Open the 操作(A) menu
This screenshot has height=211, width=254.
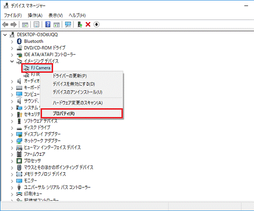(x=35, y=16)
